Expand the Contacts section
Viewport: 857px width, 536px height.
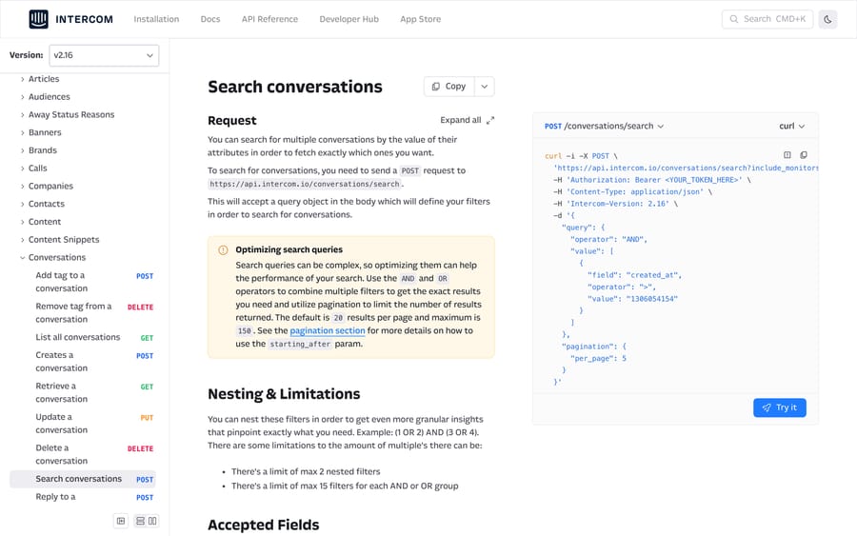[42, 204]
